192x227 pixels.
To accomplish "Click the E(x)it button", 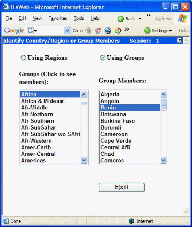I will tap(122, 187).
